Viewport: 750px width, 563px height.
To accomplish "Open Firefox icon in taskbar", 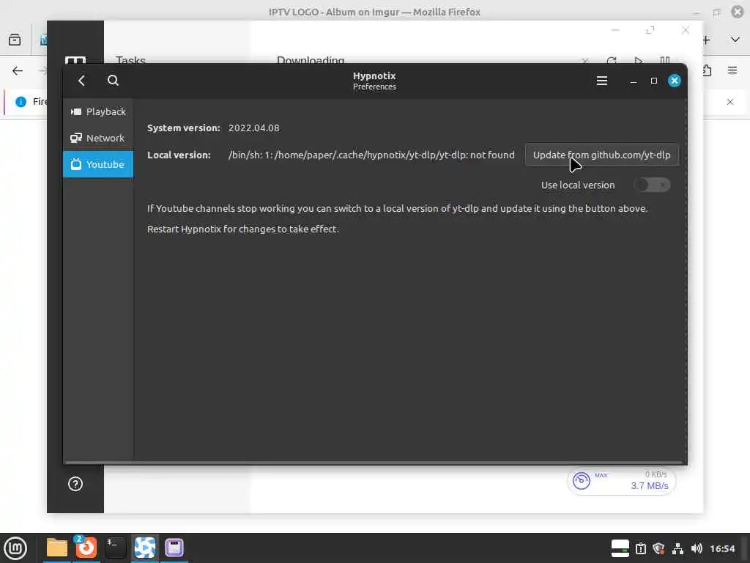I will tap(86, 547).
